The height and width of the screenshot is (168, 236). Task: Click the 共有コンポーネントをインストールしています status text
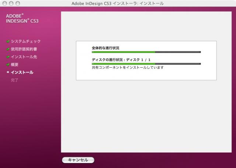point(128,68)
